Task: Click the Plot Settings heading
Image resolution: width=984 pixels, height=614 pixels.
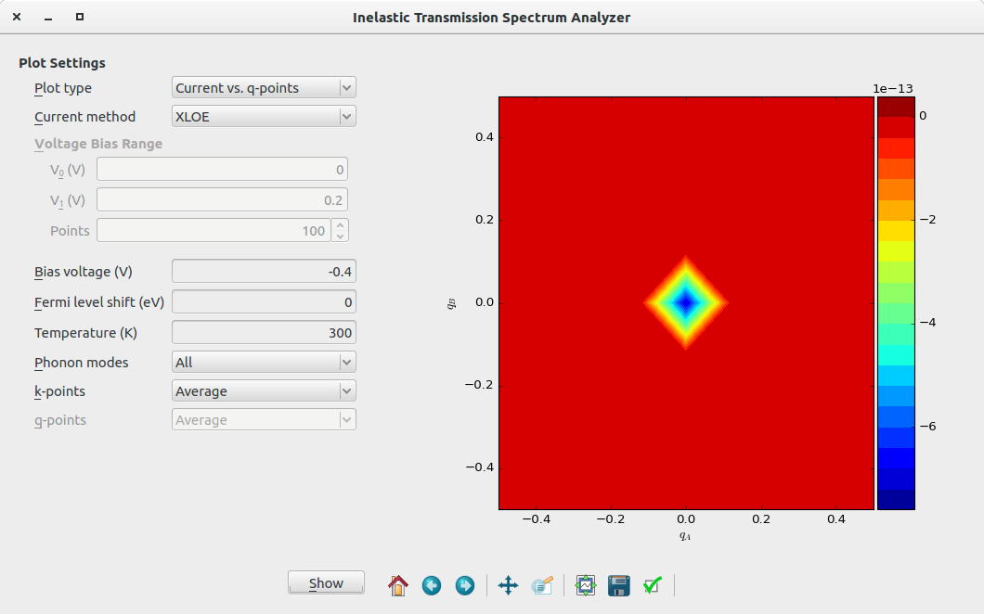Action: point(62,63)
